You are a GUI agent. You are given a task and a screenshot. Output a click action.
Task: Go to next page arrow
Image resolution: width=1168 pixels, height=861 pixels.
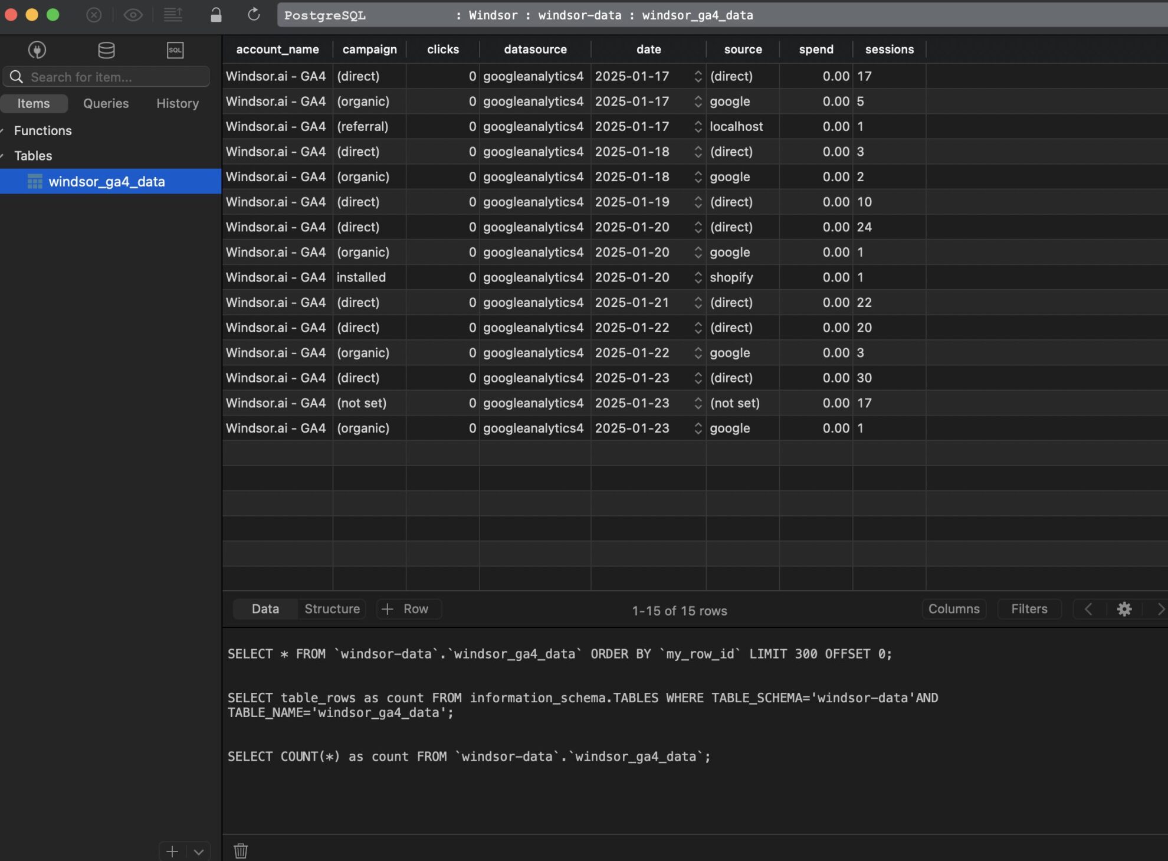click(1160, 609)
